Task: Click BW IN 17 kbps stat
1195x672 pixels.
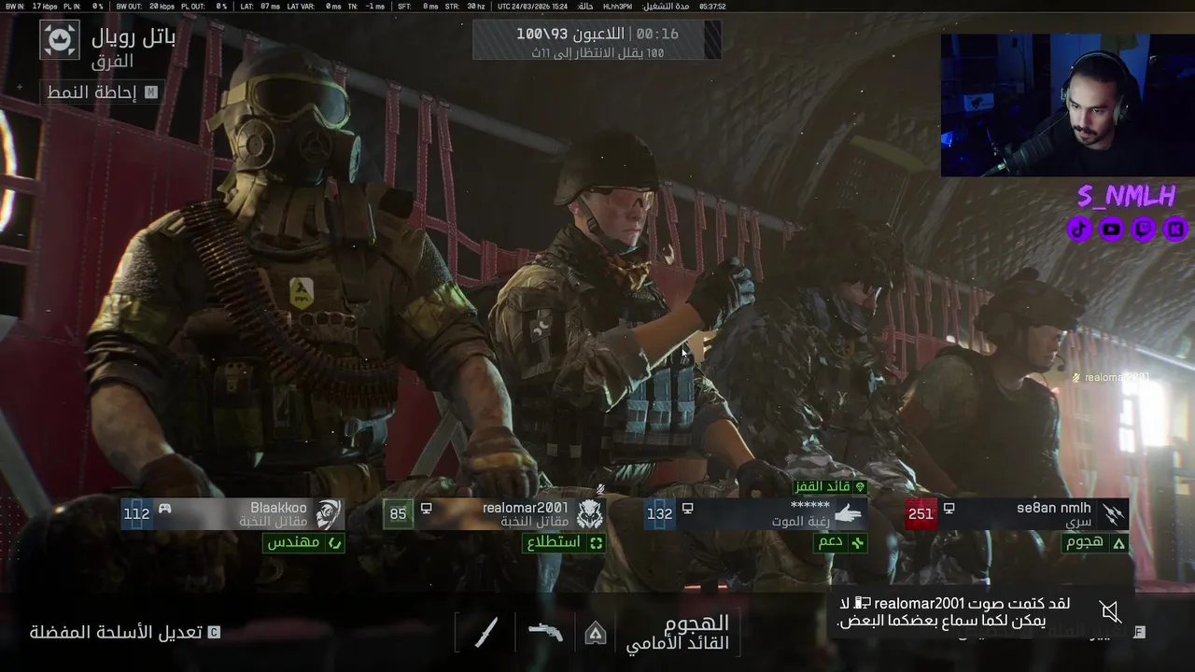Action: tap(30, 6)
